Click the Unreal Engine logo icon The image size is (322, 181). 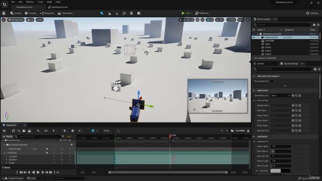(5, 5)
